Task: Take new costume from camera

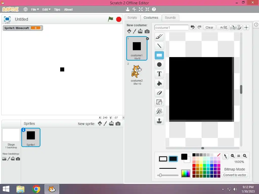Action: click(147, 31)
